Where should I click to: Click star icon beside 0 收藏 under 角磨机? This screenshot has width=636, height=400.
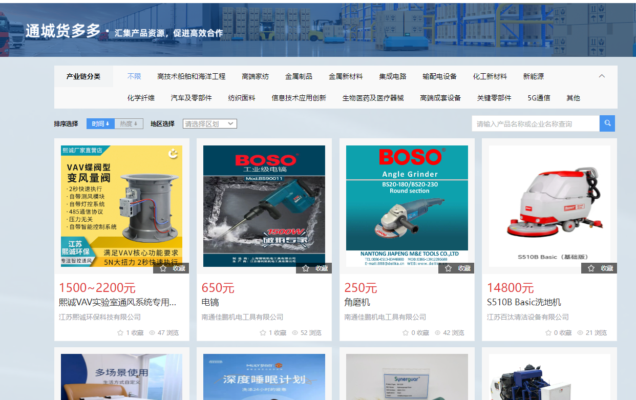point(406,333)
